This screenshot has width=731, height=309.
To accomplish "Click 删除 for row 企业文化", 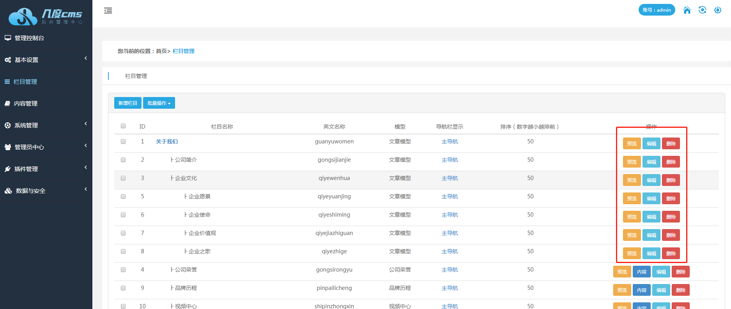I will (x=671, y=180).
